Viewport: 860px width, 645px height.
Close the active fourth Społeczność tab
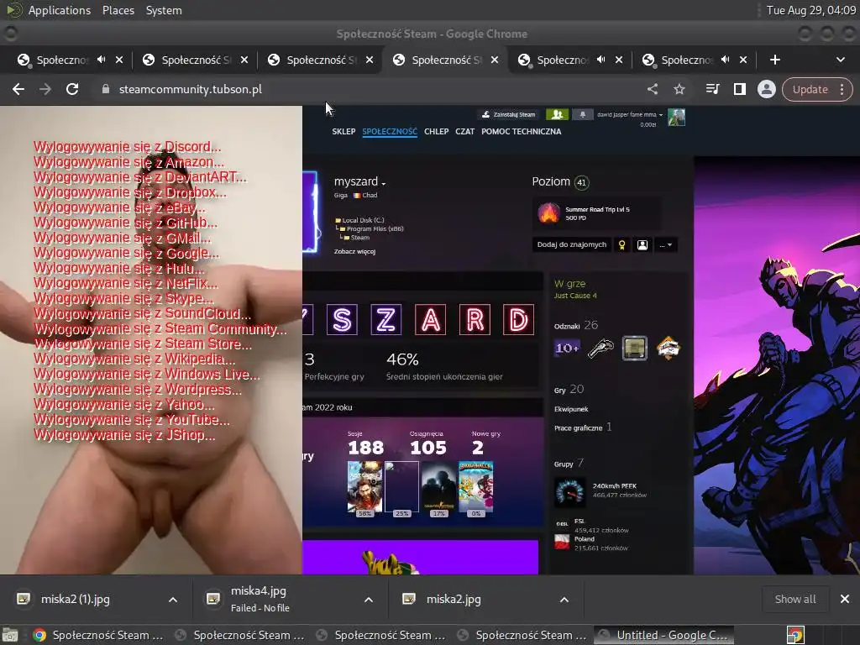(x=494, y=60)
